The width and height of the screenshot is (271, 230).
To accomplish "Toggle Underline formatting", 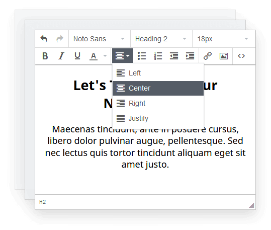I will 77,56.
